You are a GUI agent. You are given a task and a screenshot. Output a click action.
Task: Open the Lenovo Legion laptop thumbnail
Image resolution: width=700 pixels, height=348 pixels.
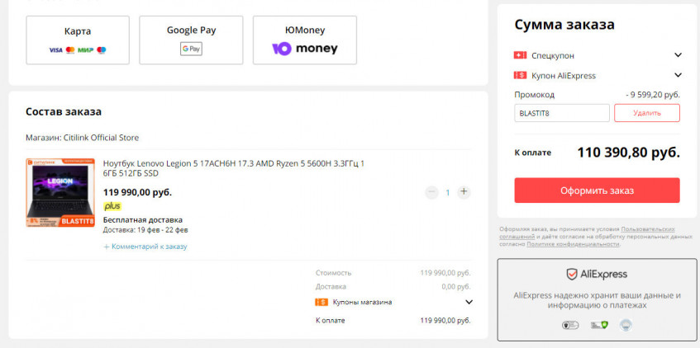coord(60,192)
